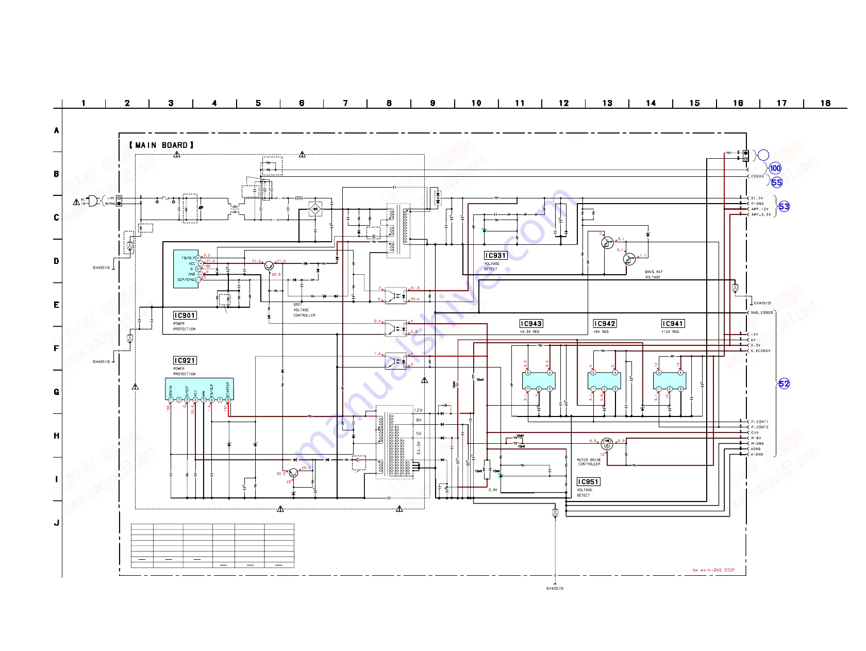Click the MAIN BOARD title
866x651 pixels.
(x=161, y=145)
